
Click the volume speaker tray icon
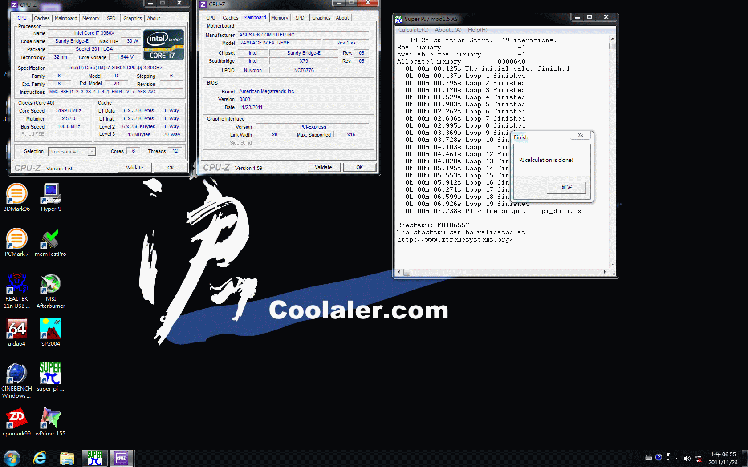pyautogui.click(x=687, y=458)
